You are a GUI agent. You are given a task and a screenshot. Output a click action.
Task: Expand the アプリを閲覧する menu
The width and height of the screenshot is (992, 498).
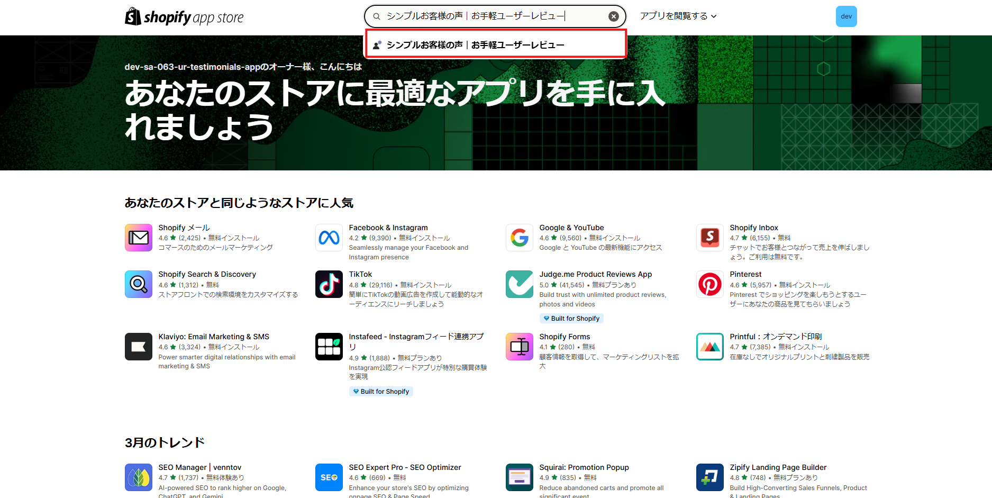678,16
